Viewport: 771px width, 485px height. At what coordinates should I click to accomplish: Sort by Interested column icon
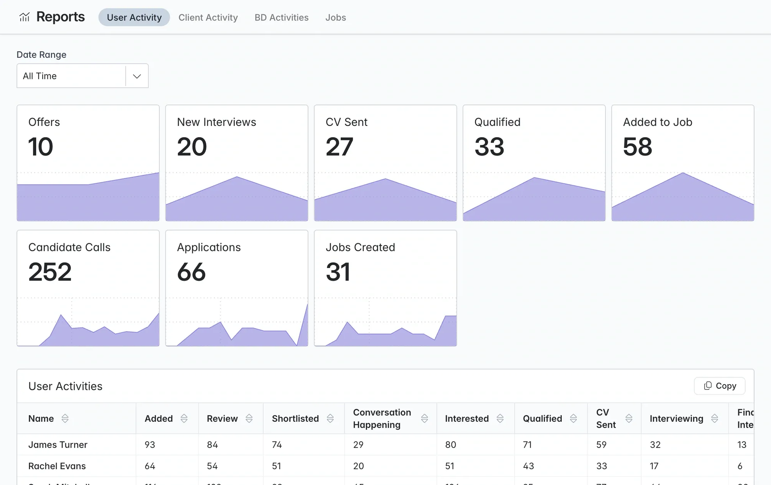pos(500,418)
